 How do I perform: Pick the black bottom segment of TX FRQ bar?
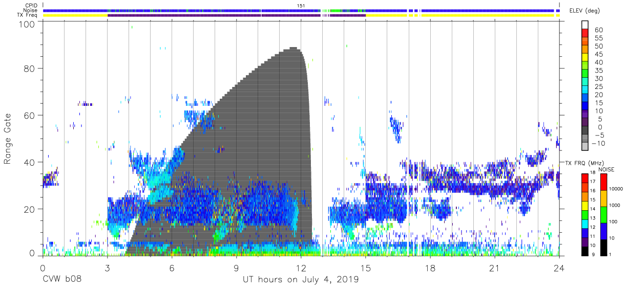[584, 251]
